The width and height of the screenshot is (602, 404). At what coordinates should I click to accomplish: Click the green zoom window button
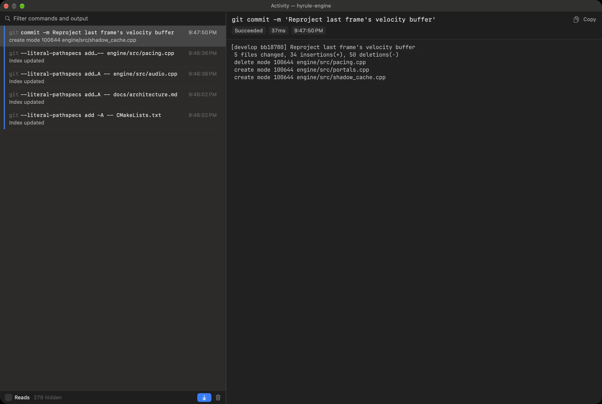22,6
